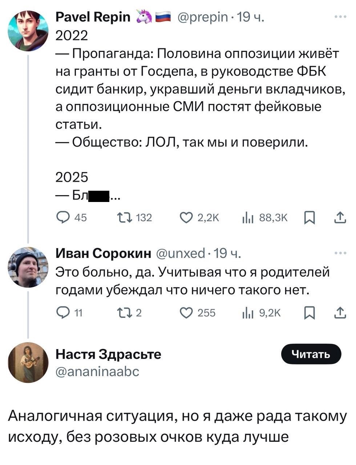Screen dimensions: 356x465
Task: View analytics of Pavel Repin's tweet
Action: tap(247, 218)
